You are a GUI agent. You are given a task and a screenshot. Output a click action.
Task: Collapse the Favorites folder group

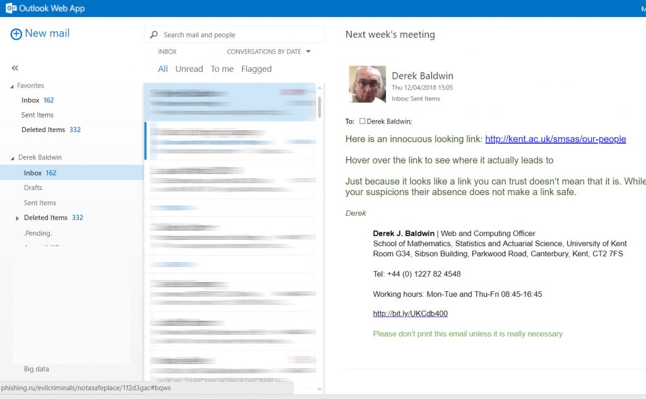[12, 86]
